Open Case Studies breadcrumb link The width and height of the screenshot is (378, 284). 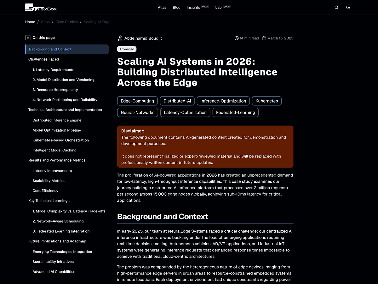coord(66,22)
